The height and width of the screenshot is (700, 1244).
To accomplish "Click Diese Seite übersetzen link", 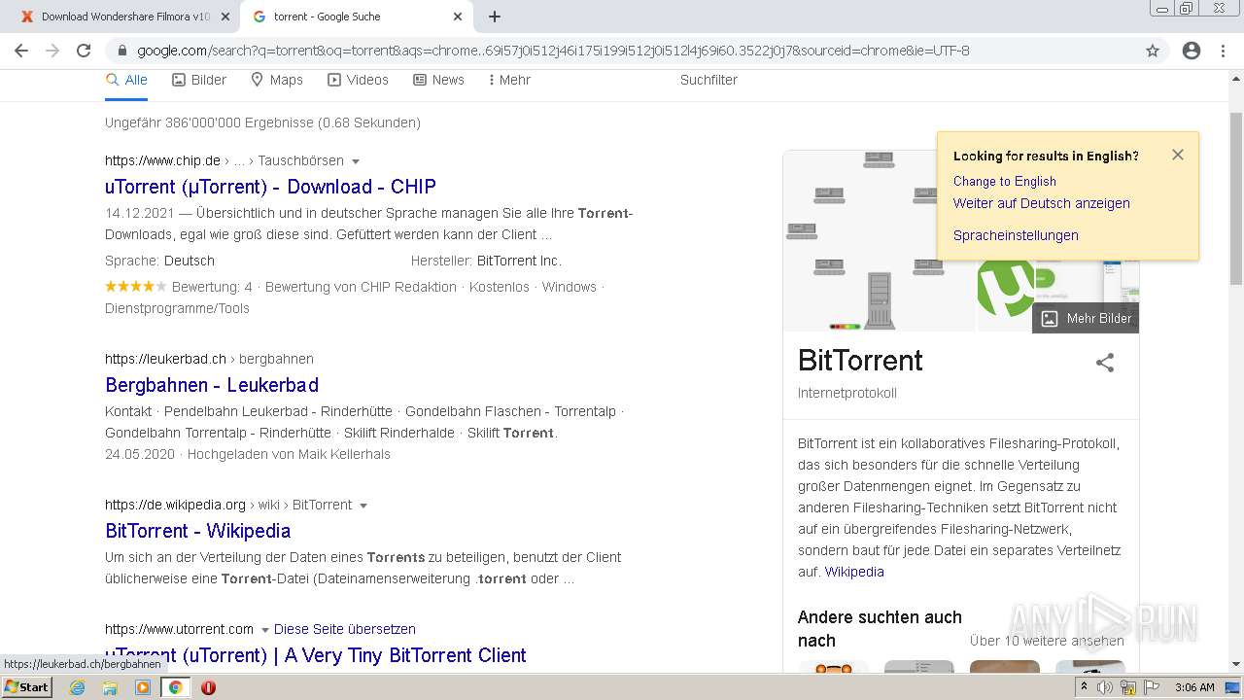I will click(x=345, y=629).
